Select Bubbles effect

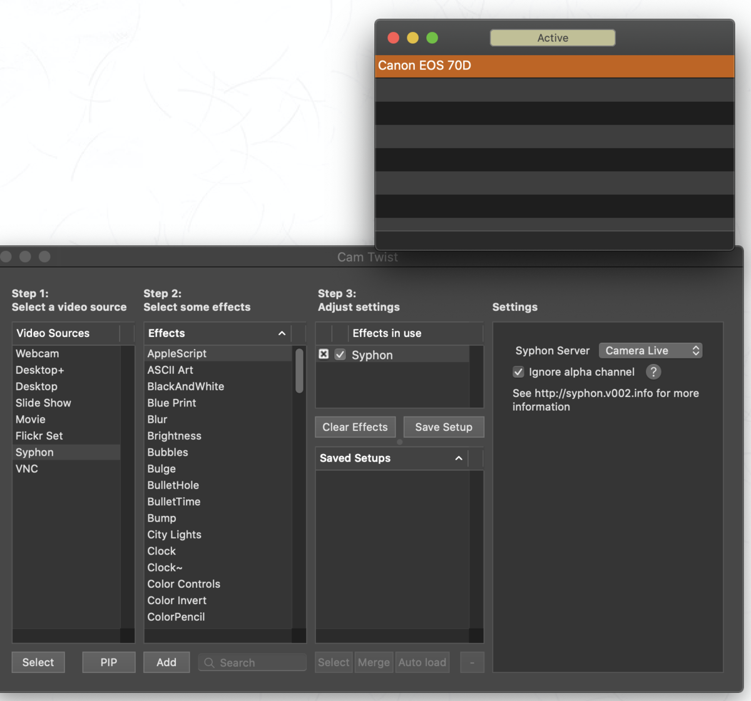pyautogui.click(x=218, y=452)
